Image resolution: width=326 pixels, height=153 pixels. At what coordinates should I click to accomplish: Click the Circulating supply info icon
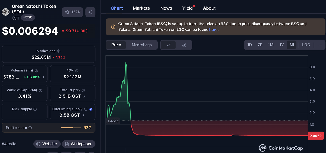point(86,109)
